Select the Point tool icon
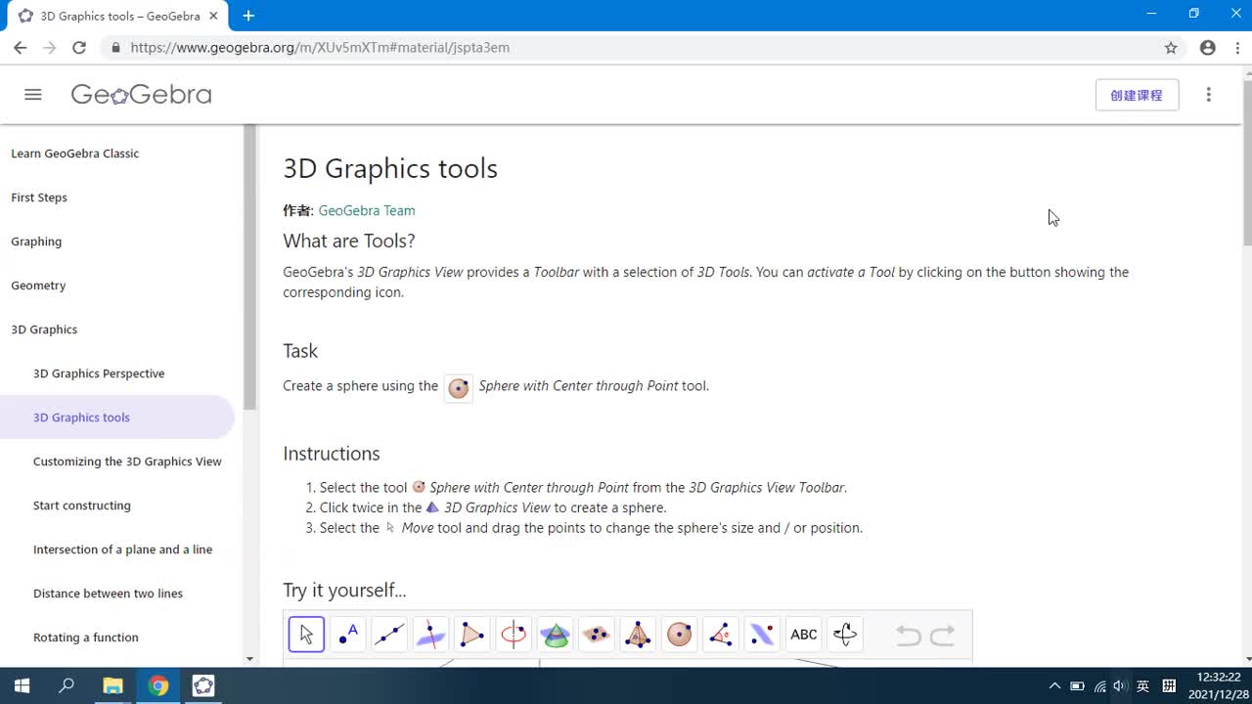Viewport: 1252px width, 704px height. pos(348,635)
